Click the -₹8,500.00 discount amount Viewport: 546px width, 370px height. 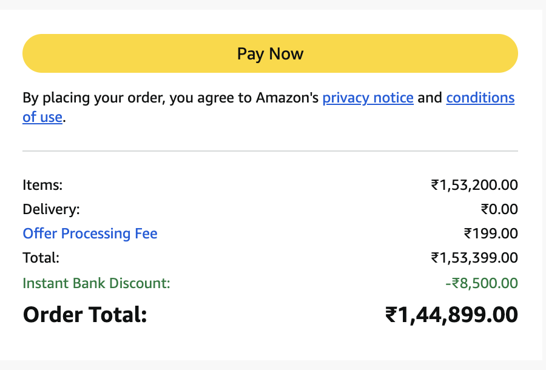pos(480,283)
